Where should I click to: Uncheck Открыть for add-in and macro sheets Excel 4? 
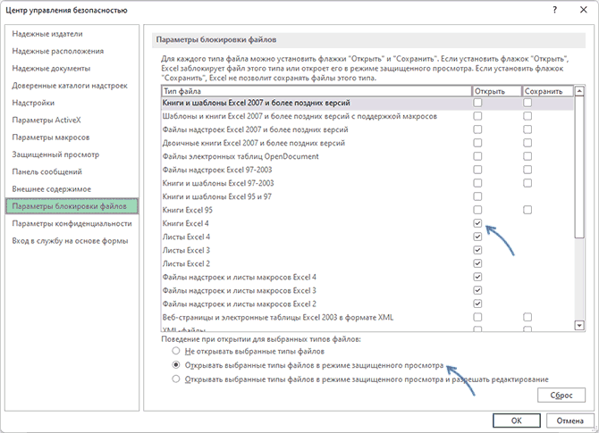[477, 277]
